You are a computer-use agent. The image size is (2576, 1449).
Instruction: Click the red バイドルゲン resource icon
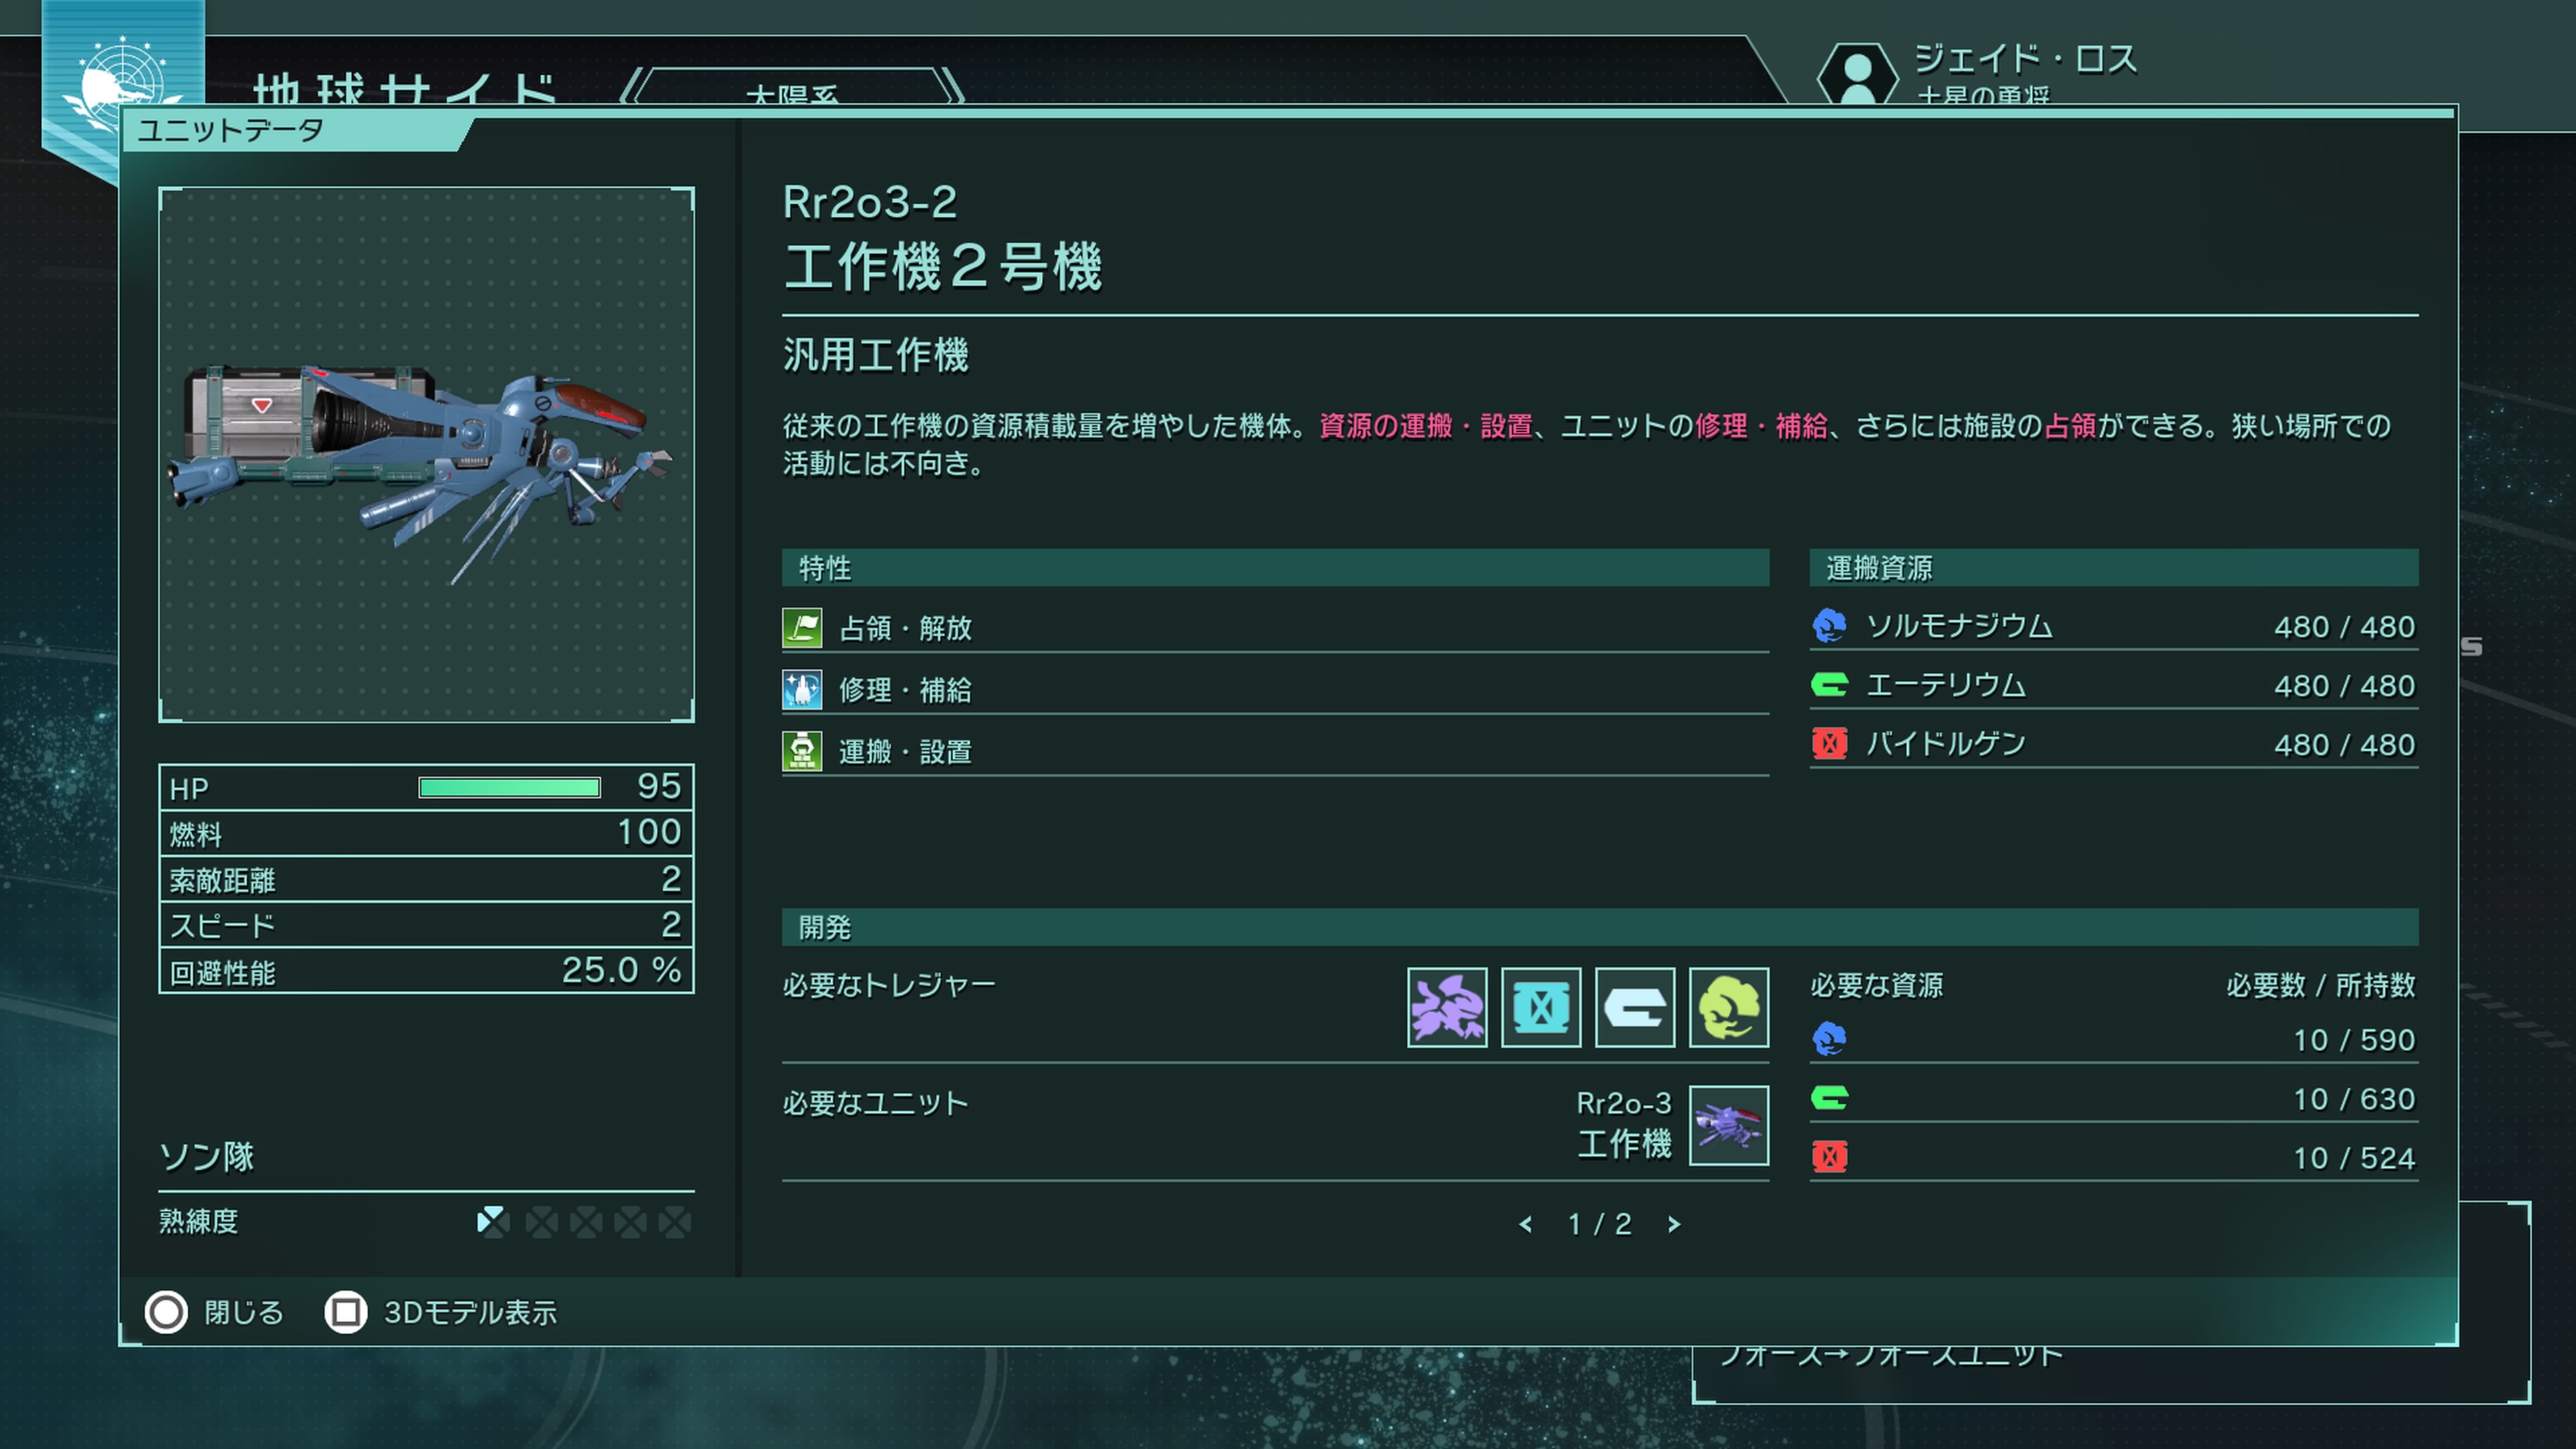(1830, 744)
